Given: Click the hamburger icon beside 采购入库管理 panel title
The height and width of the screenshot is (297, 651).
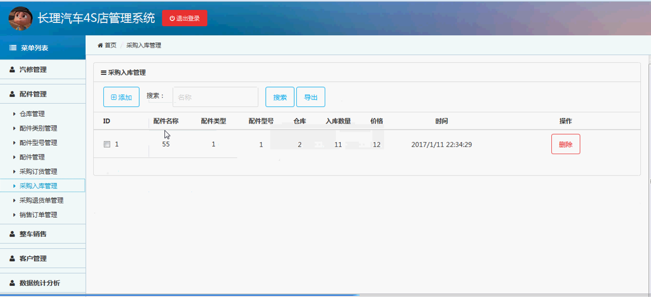Looking at the screenshot, I should tap(103, 73).
